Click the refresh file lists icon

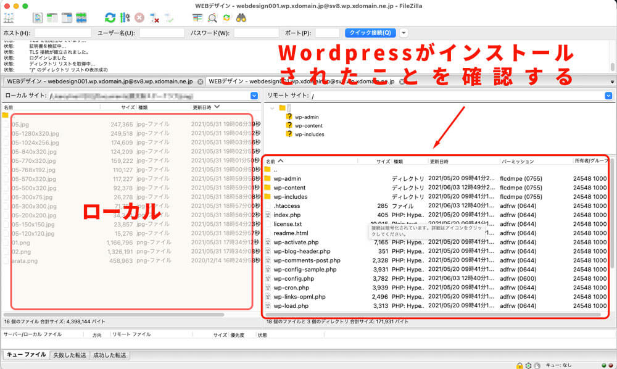tap(110, 18)
